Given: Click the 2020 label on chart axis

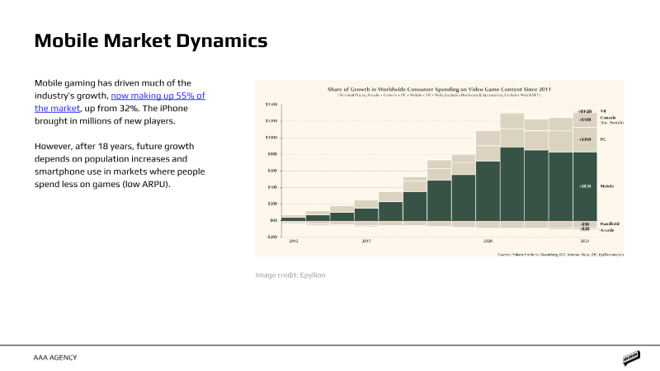Looking at the screenshot, I should pos(488,241).
